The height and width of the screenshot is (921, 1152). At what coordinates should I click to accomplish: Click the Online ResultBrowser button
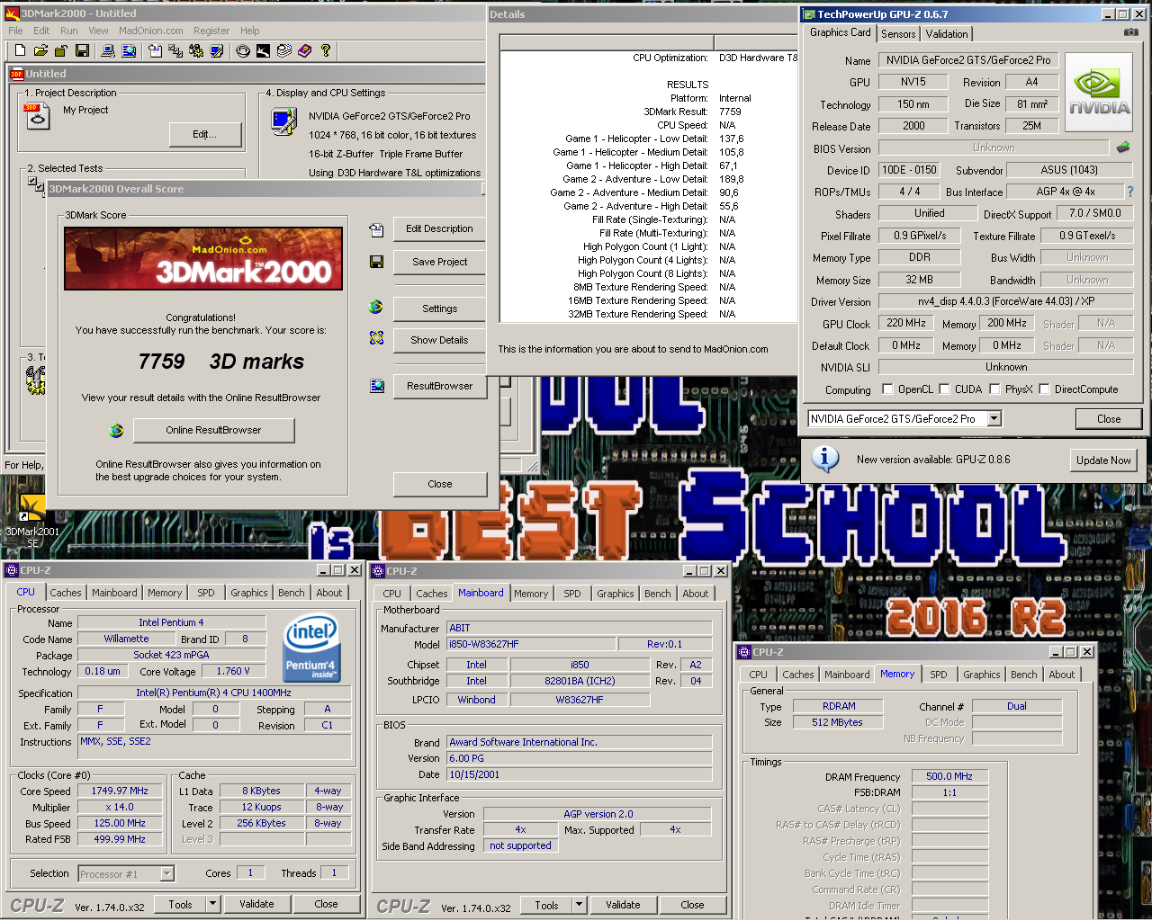(213, 431)
